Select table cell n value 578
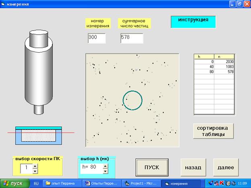251x188 pixels. (x=224, y=72)
